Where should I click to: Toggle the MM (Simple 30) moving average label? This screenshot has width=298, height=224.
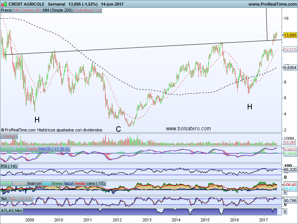(x=27, y=10)
